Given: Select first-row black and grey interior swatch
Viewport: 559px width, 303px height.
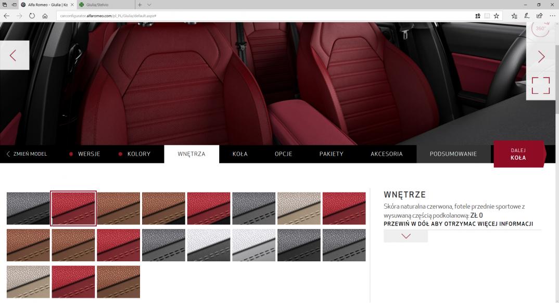Looking at the screenshot, I should coord(28,209).
